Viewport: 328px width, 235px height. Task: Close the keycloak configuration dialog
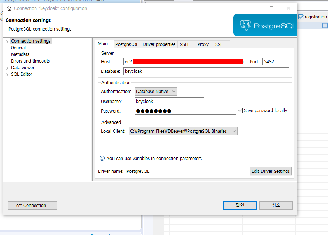click(x=289, y=8)
